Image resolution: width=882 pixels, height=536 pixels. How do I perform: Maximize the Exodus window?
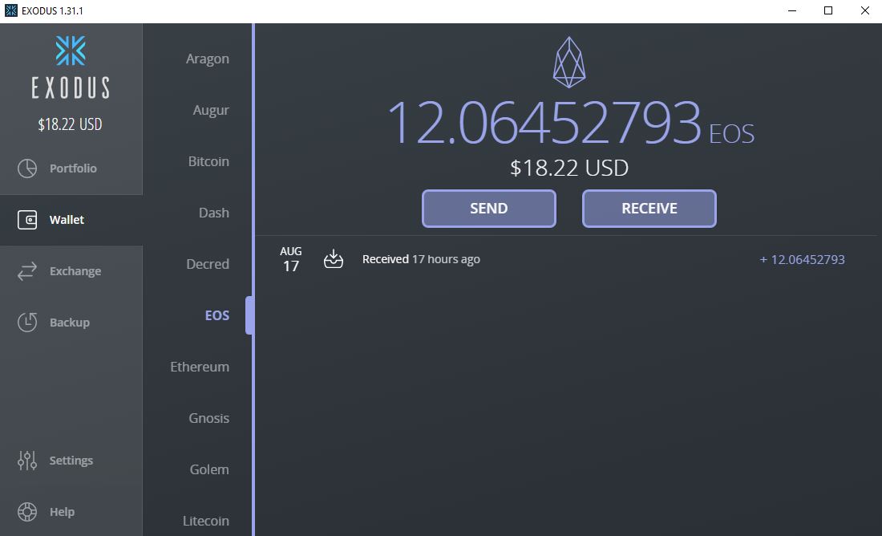(x=828, y=10)
